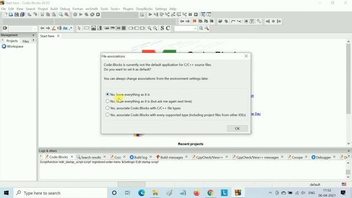Open the search text combo box dropdown
This screenshot has height=198, width=352.
click(35, 29)
